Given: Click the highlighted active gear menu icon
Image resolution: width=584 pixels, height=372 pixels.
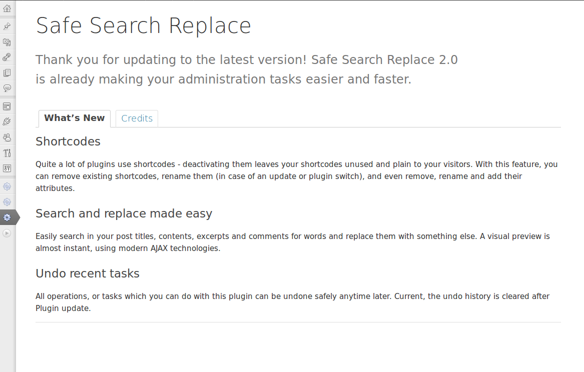Looking at the screenshot, I should (7, 217).
